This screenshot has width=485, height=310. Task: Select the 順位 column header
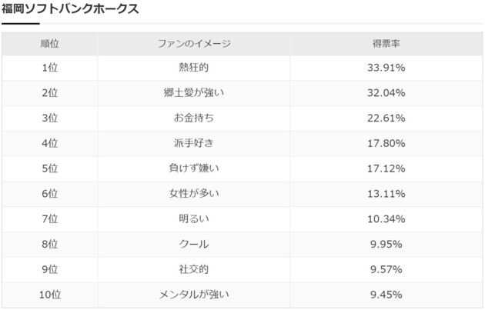[x=50, y=44]
